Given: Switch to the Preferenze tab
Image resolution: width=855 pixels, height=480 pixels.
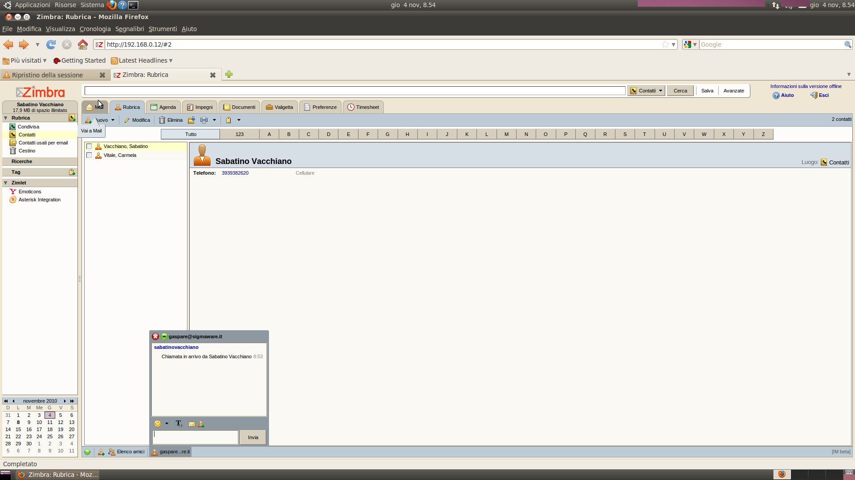Looking at the screenshot, I should (321, 107).
